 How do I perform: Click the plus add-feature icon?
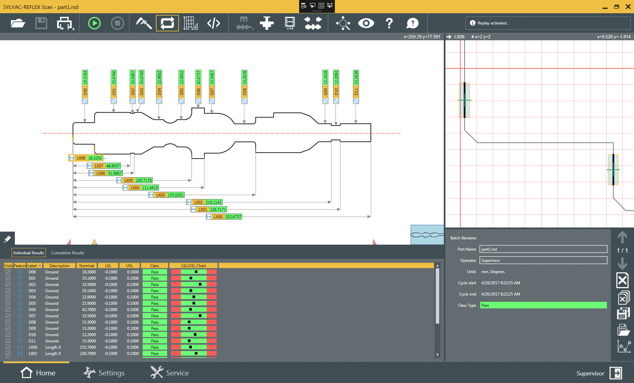coord(267,23)
